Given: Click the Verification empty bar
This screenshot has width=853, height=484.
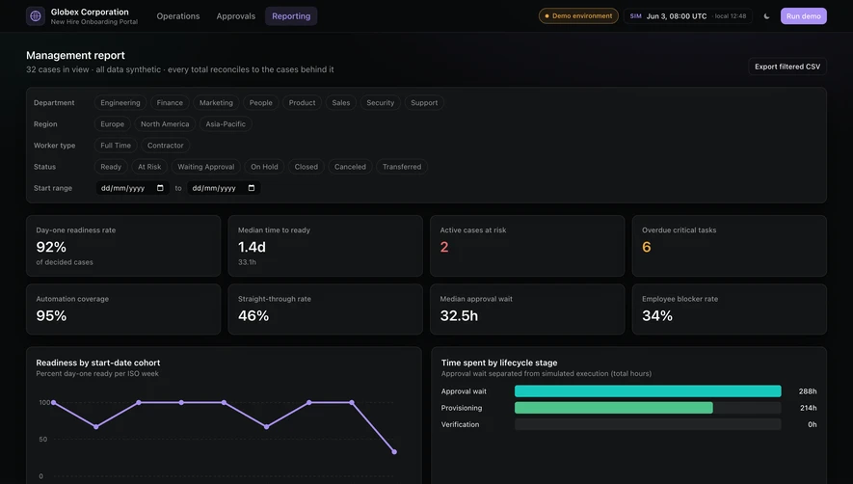Looking at the screenshot, I should pyautogui.click(x=648, y=424).
